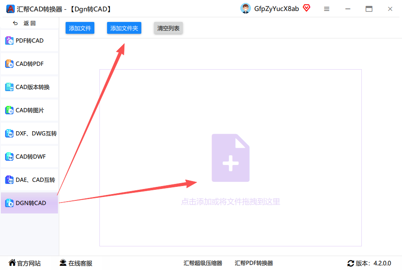
Task: Click the 添加文件夹 button
Action: [124, 28]
